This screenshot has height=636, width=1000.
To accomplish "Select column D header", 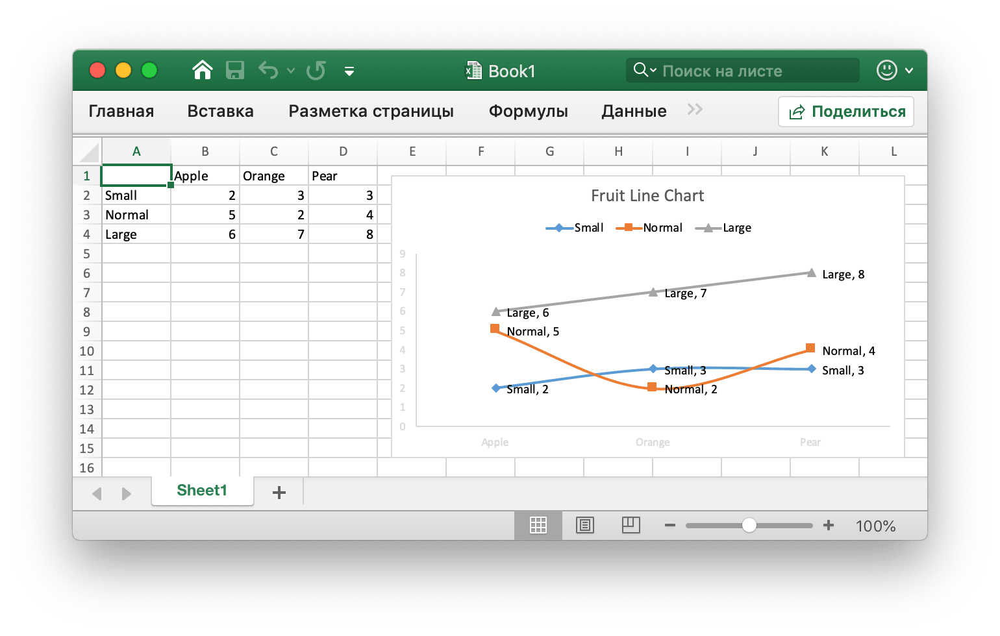I will pos(343,151).
